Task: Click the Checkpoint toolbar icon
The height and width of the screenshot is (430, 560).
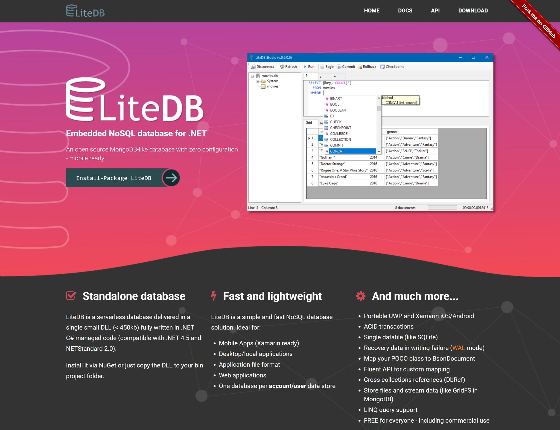Action: 383,67
